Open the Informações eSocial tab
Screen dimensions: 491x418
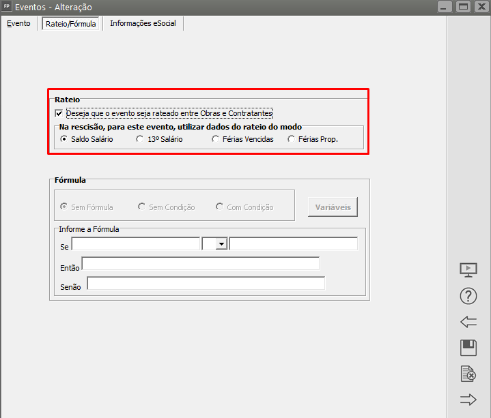tap(143, 23)
